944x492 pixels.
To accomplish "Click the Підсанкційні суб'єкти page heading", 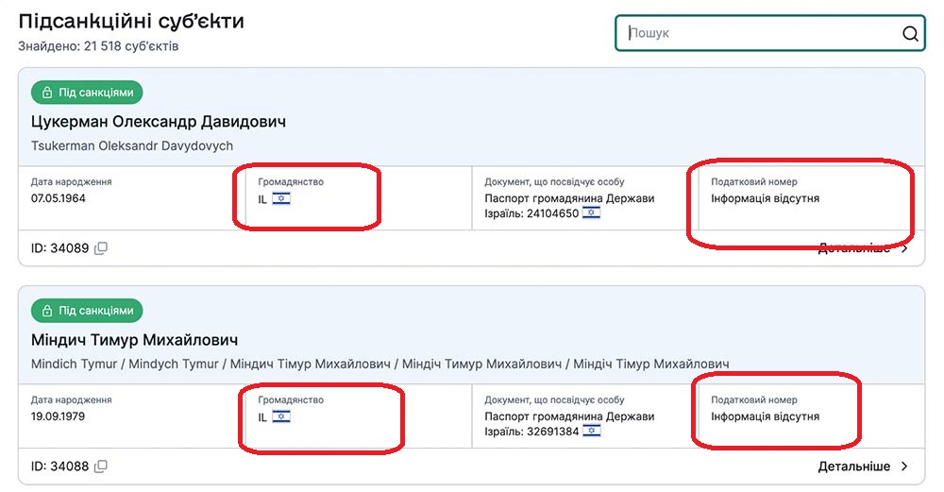I will [131, 22].
